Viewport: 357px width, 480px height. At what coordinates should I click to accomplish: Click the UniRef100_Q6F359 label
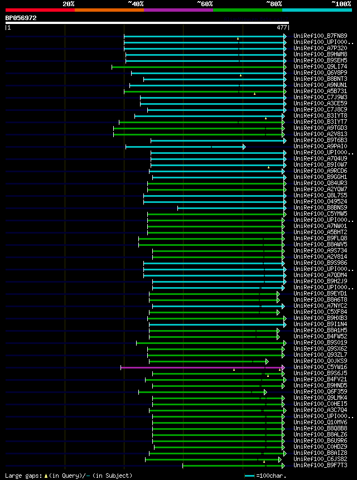click(320, 391)
